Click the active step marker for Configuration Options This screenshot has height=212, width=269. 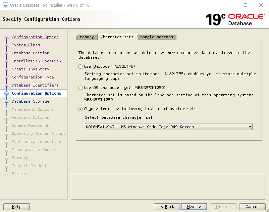[6, 93]
